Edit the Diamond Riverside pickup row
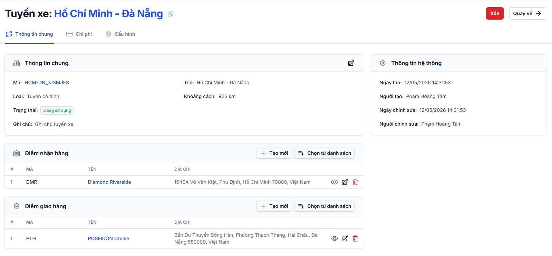 [x=345, y=182]
